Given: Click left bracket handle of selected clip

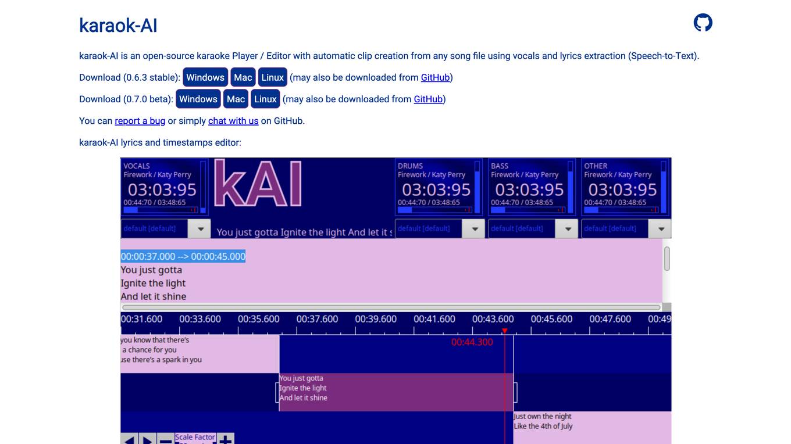Looking at the screenshot, I should pos(277,392).
